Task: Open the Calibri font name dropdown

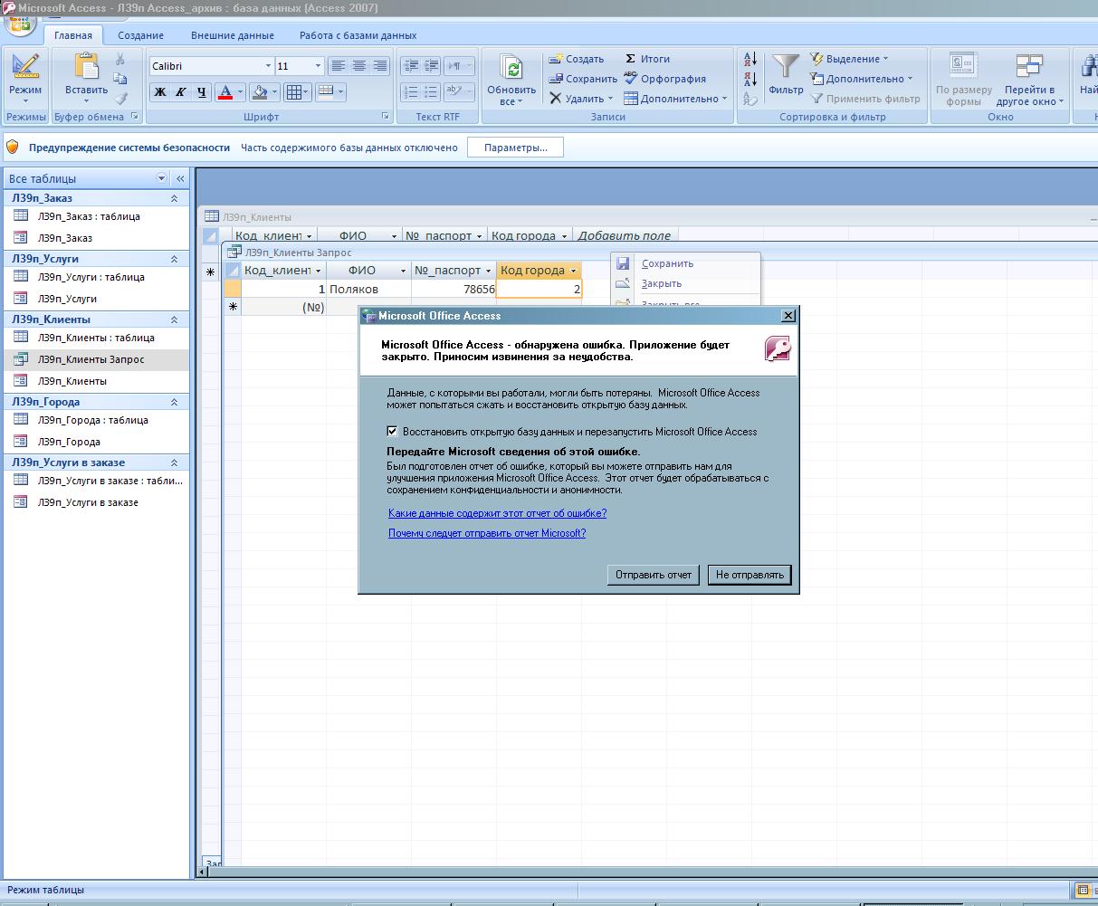Action: (268, 66)
